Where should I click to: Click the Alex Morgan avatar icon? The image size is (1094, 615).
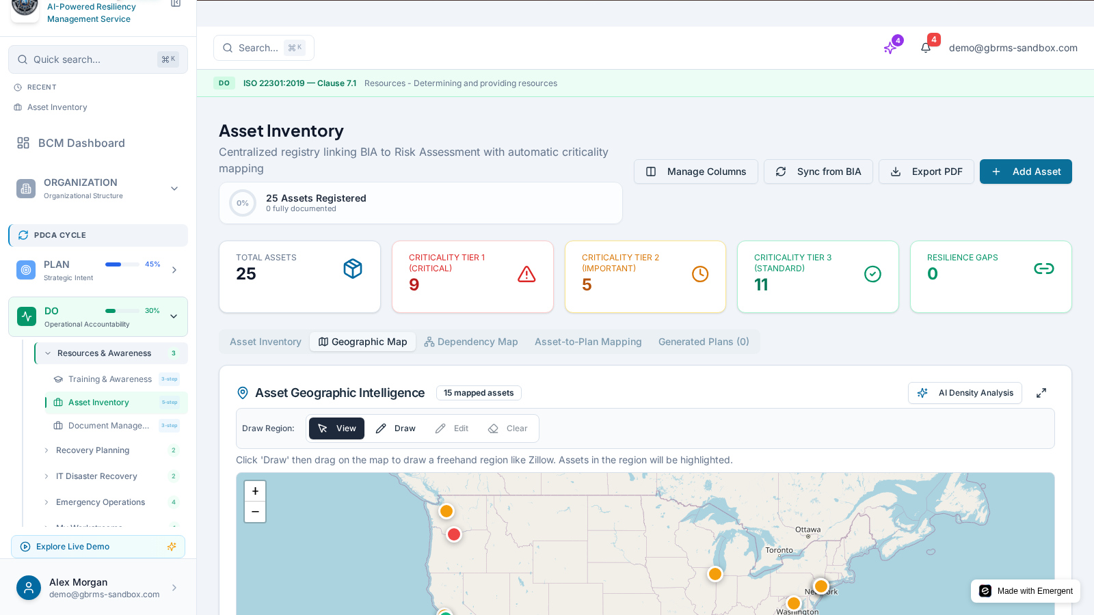[x=29, y=588]
